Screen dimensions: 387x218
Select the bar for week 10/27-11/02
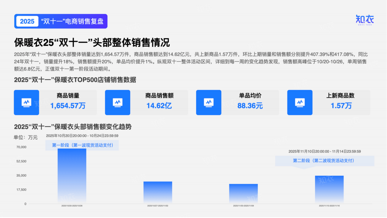[158, 192]
